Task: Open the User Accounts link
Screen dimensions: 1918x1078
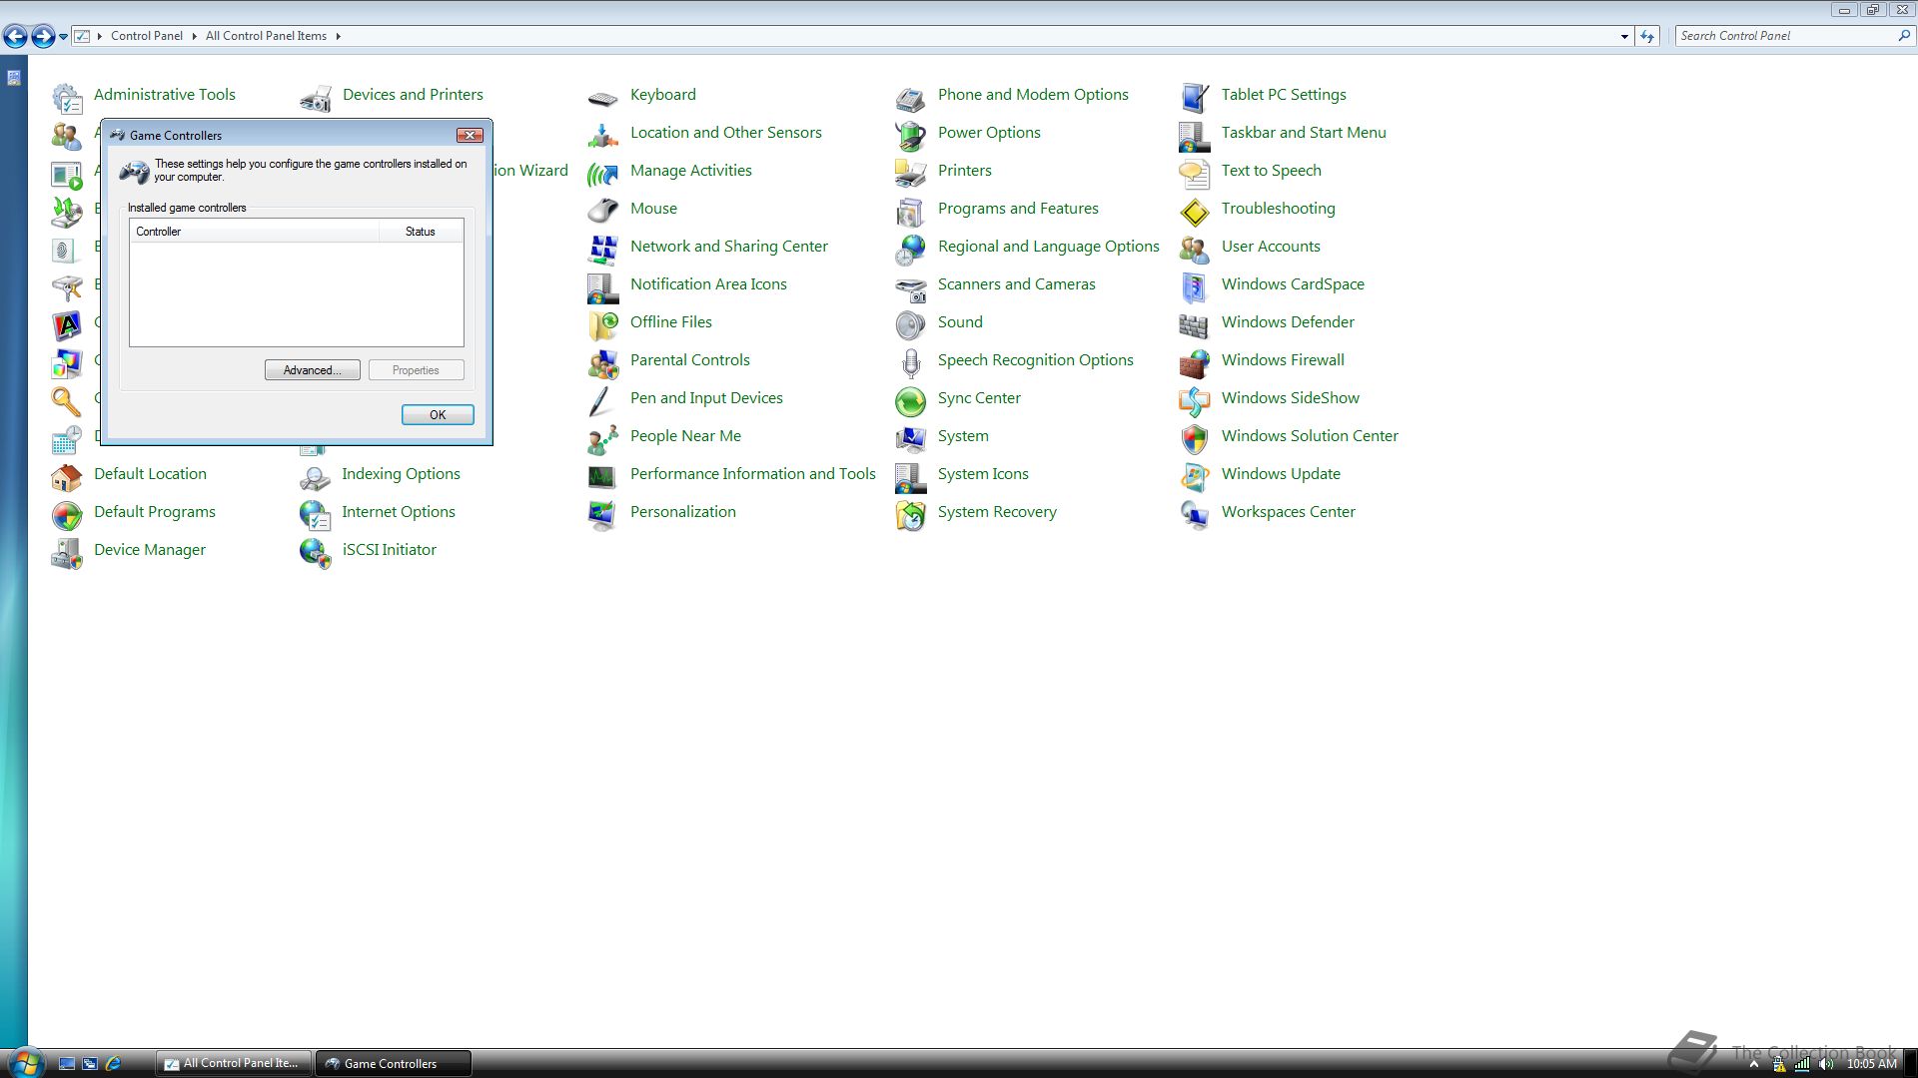Action: (1270, 246)
